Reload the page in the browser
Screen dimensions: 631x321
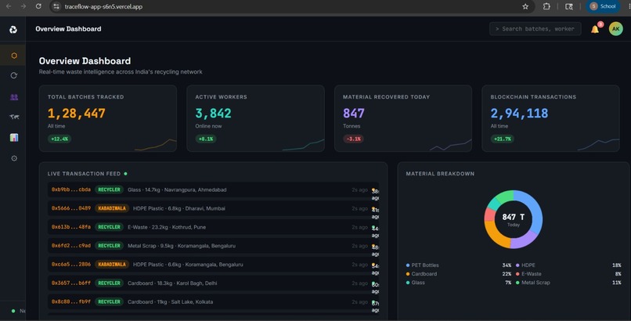pos(38,6)
